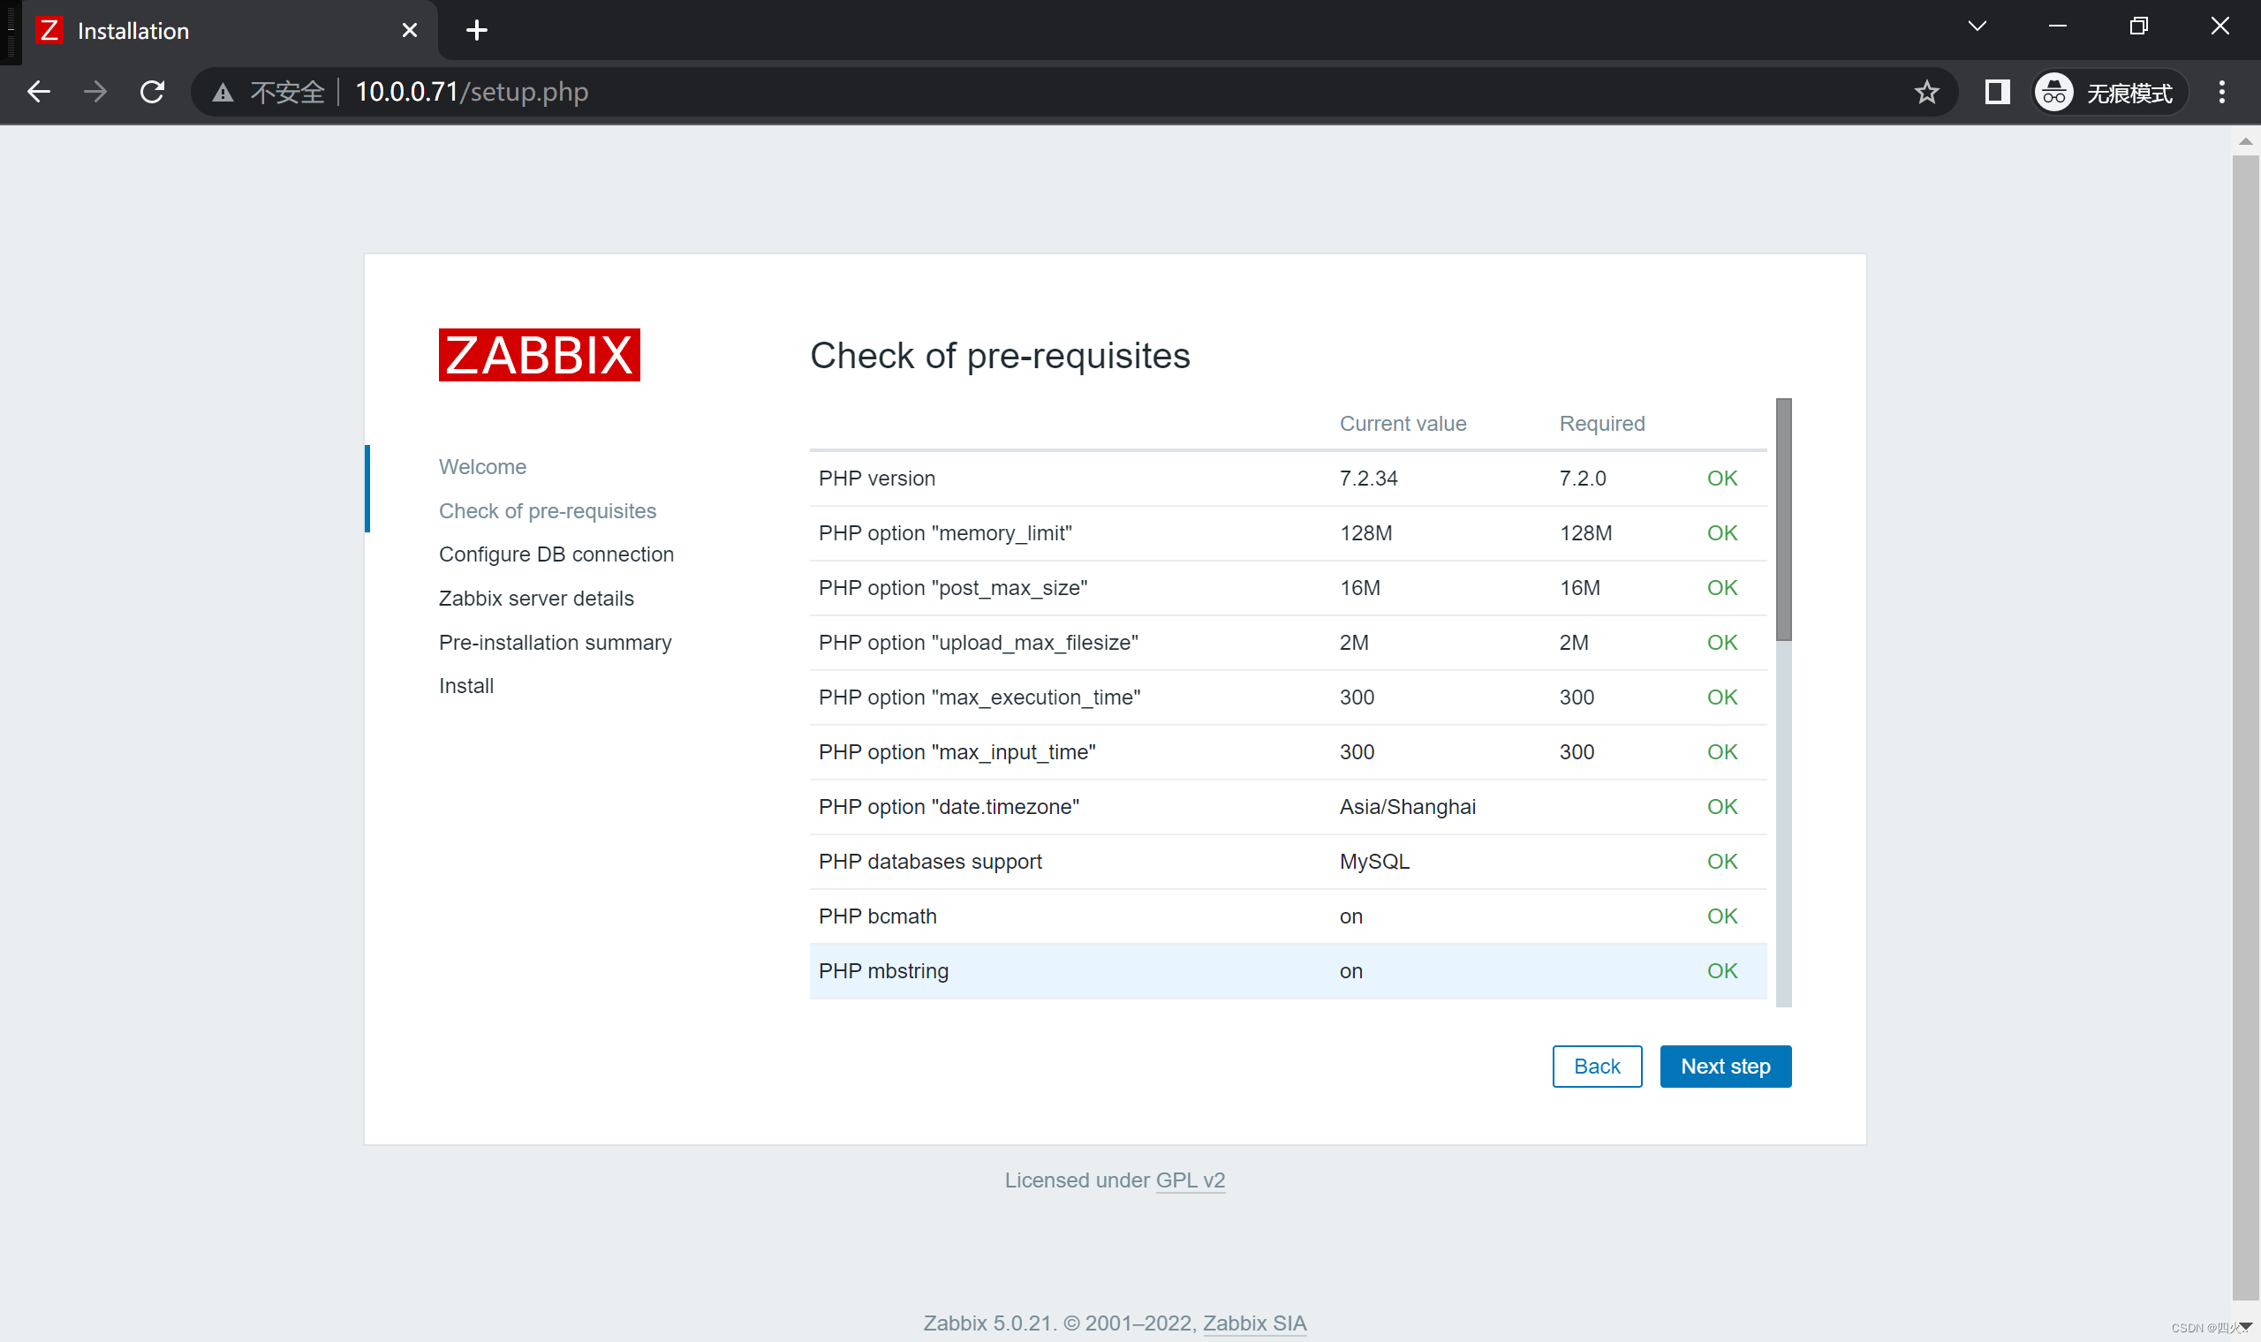The height and width of the screenshot is (1342, 2261).
Task: Click Asia/Shanghai timezone value
Action: pos(1407,807)
